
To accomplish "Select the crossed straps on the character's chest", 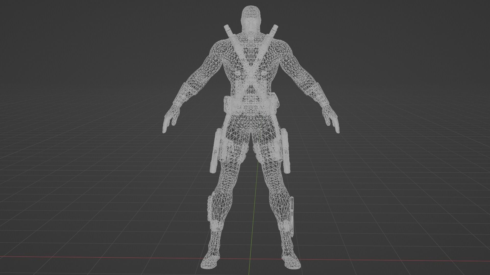I will 251,67.
